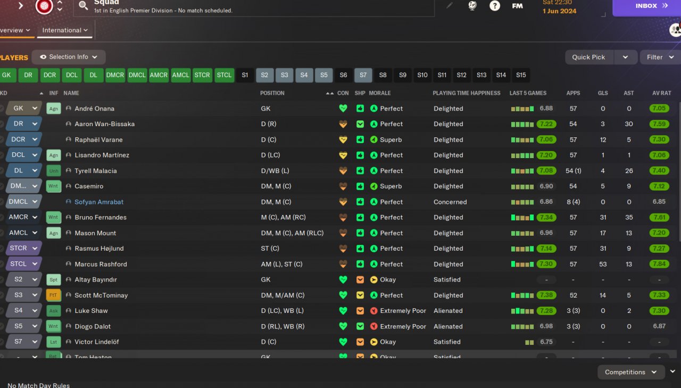Click the pencil edit icon in top bar
The height and width of the screenshot is (388, 681).
tap(450, 5)
